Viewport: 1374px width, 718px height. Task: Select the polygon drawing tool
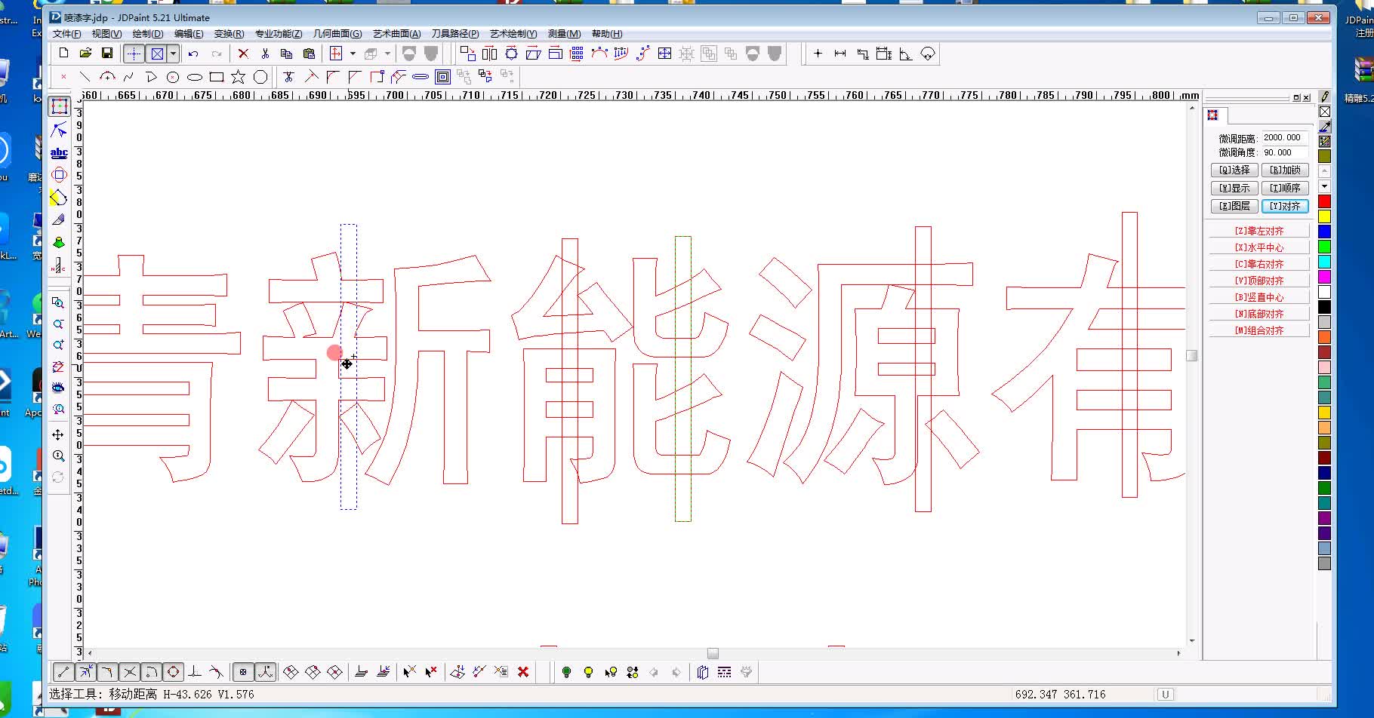coord(260,76)
